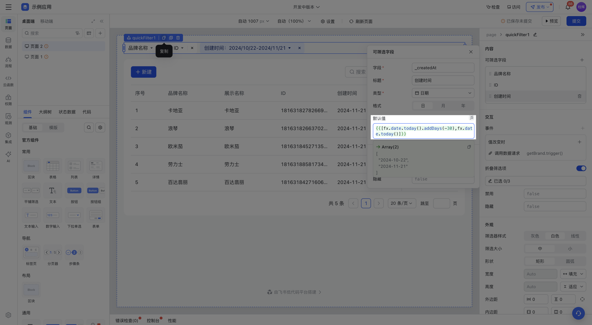This screenshot has width=592, height=325.
Task: Click the 提交 submit button
Action: click(x=576, y=21)
